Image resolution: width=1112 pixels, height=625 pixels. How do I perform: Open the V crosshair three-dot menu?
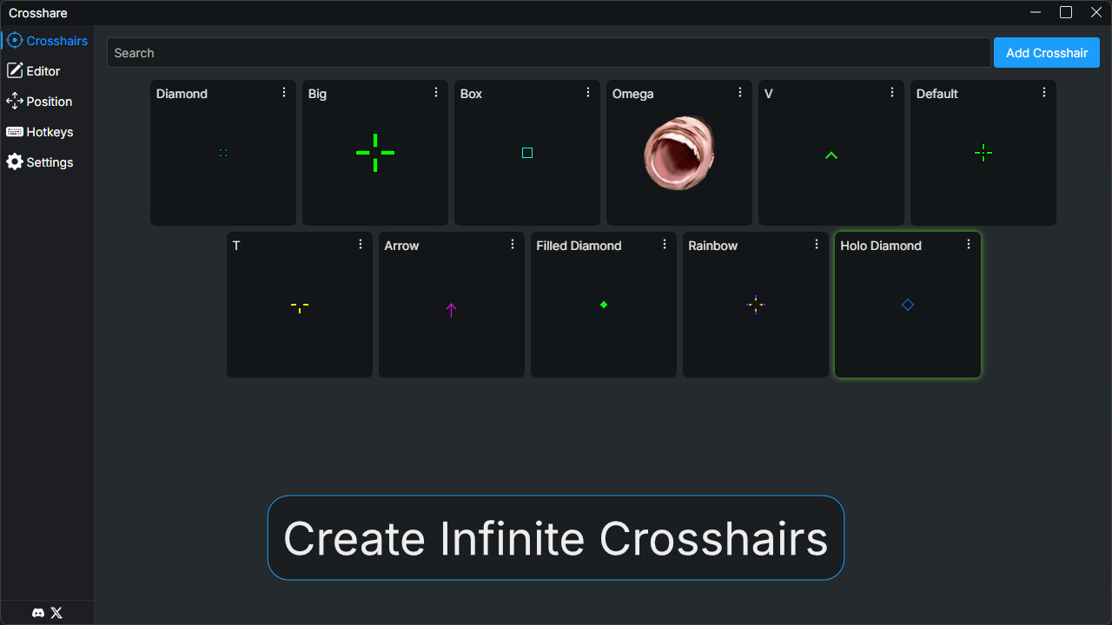pyautogui.click(x=892, y=92)
